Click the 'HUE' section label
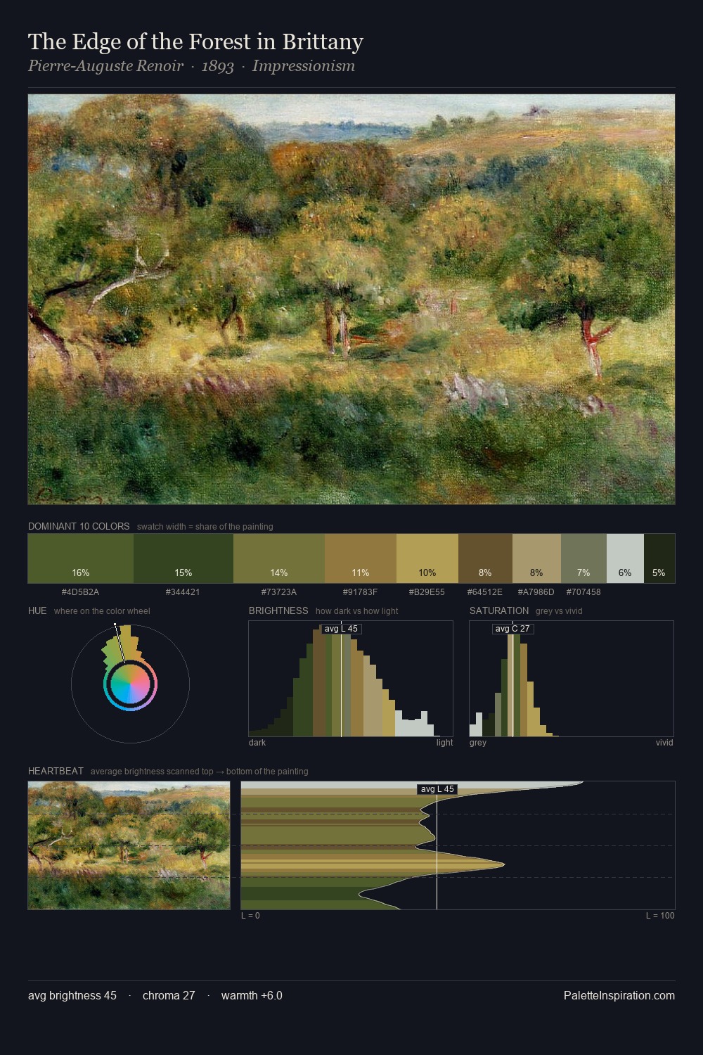 pyautogui.click(x=37, y=610)
